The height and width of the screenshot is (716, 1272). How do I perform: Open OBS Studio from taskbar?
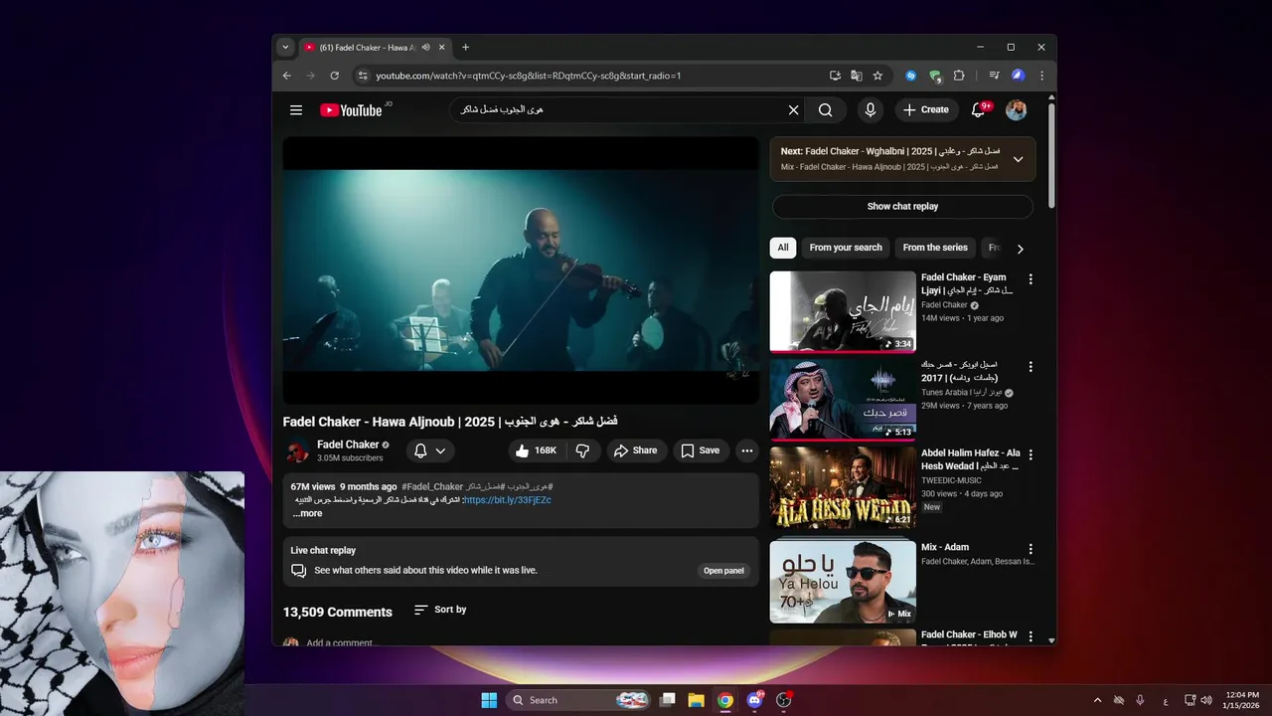(783, 700)
